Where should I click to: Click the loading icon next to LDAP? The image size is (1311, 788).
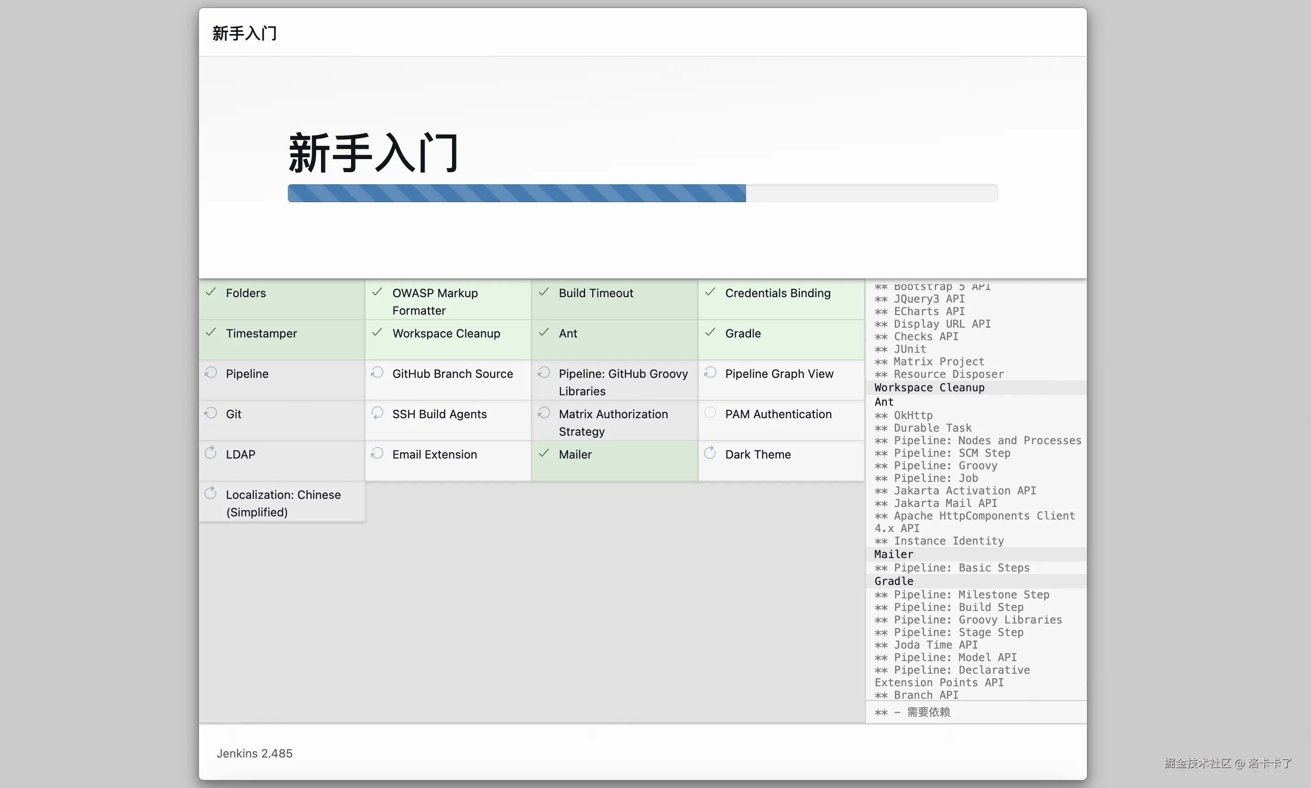click(211, 454)
